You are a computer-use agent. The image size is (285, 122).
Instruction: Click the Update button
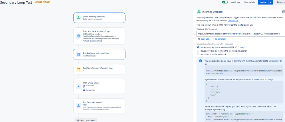pyautogui.click(x=263, y=2)
